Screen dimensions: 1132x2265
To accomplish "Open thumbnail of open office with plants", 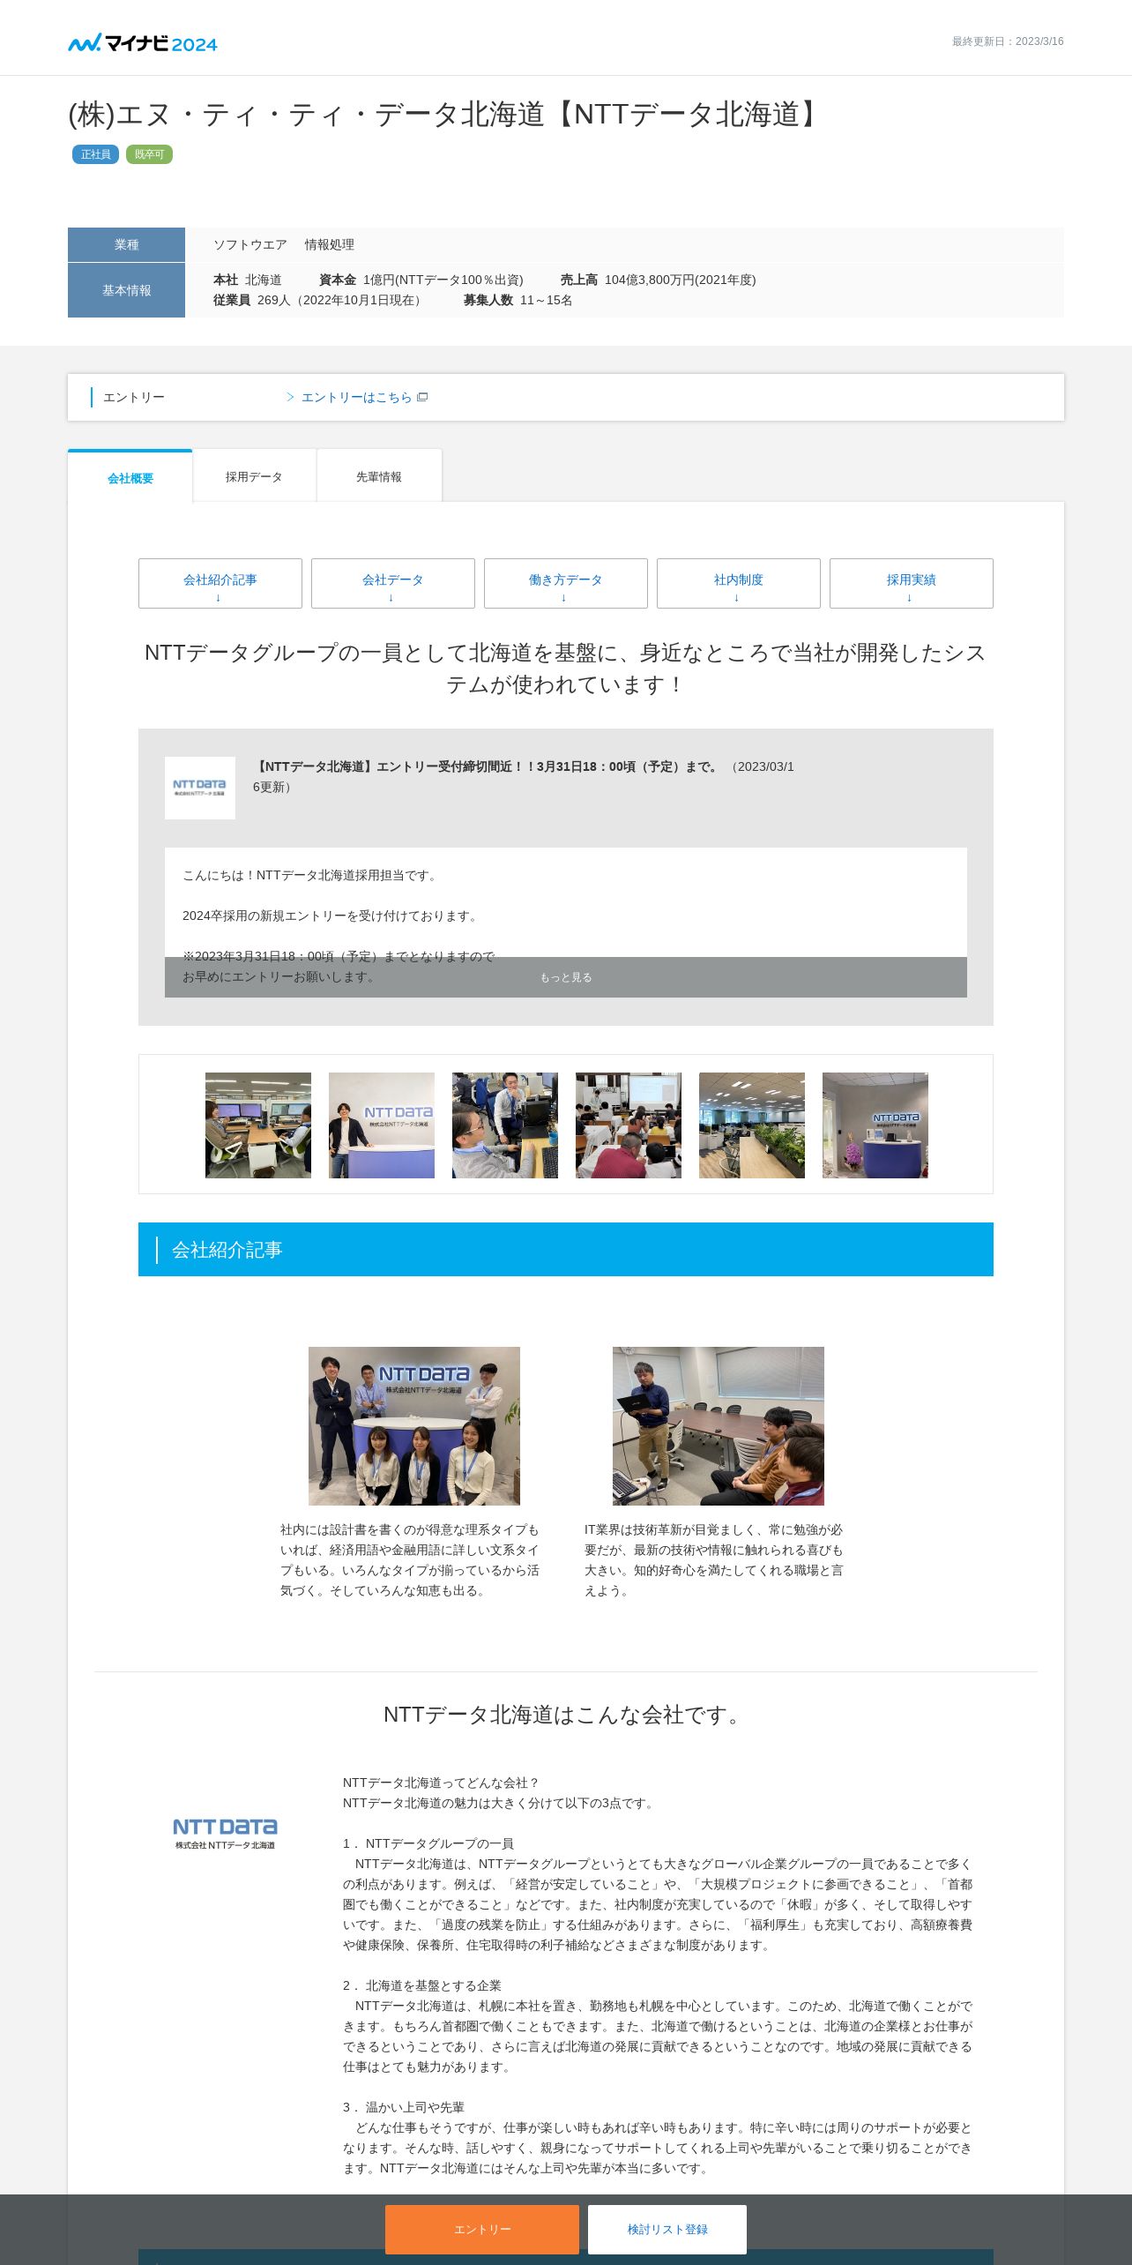I will click(752, 1125).
